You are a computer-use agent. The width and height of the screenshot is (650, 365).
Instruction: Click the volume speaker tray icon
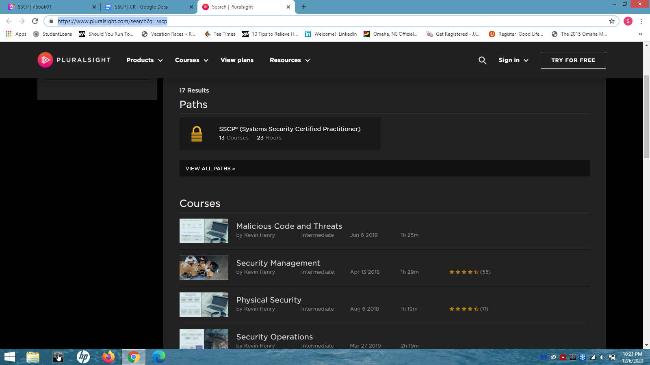pyautogui.click(x=602, y=357)
